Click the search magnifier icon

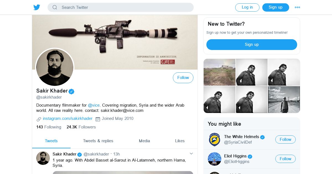[x=55, y=7]
